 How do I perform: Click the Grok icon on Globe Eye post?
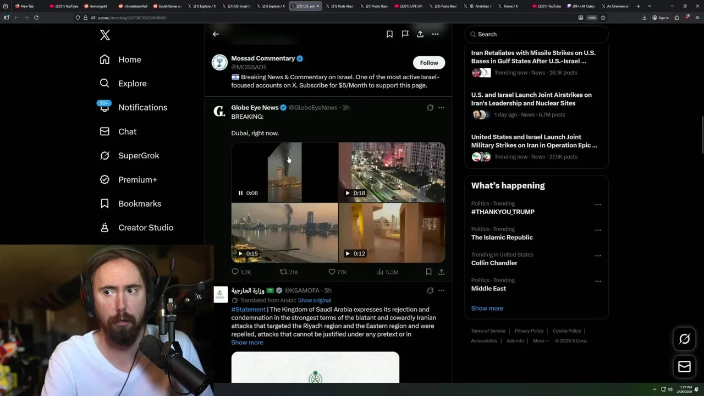click(x=430, y=108)
